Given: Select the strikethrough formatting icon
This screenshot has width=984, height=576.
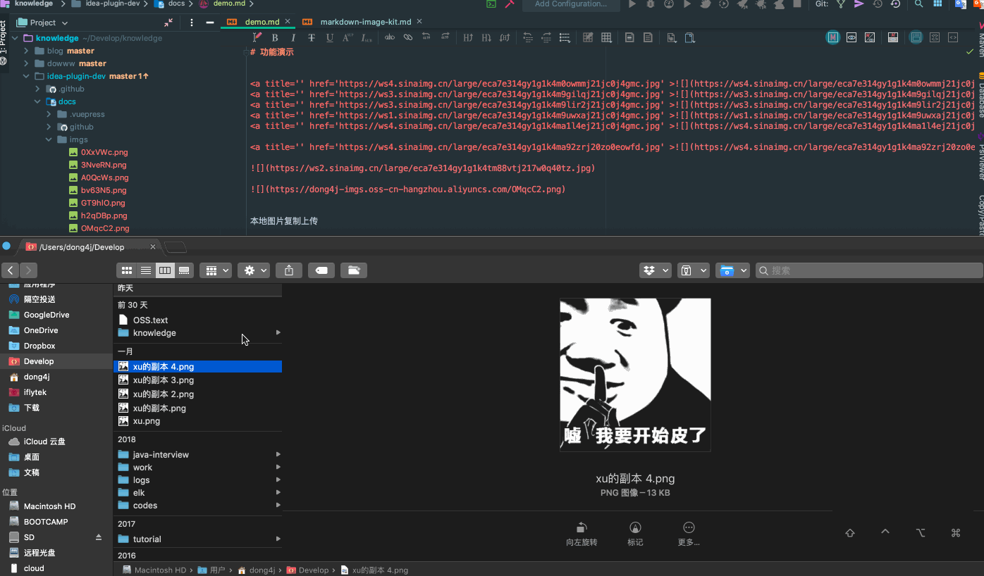Looking at the screenshot, I should [311, 37].
